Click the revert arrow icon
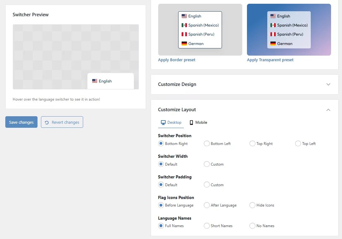Screen dimensions: 342x239 (47, 122)
